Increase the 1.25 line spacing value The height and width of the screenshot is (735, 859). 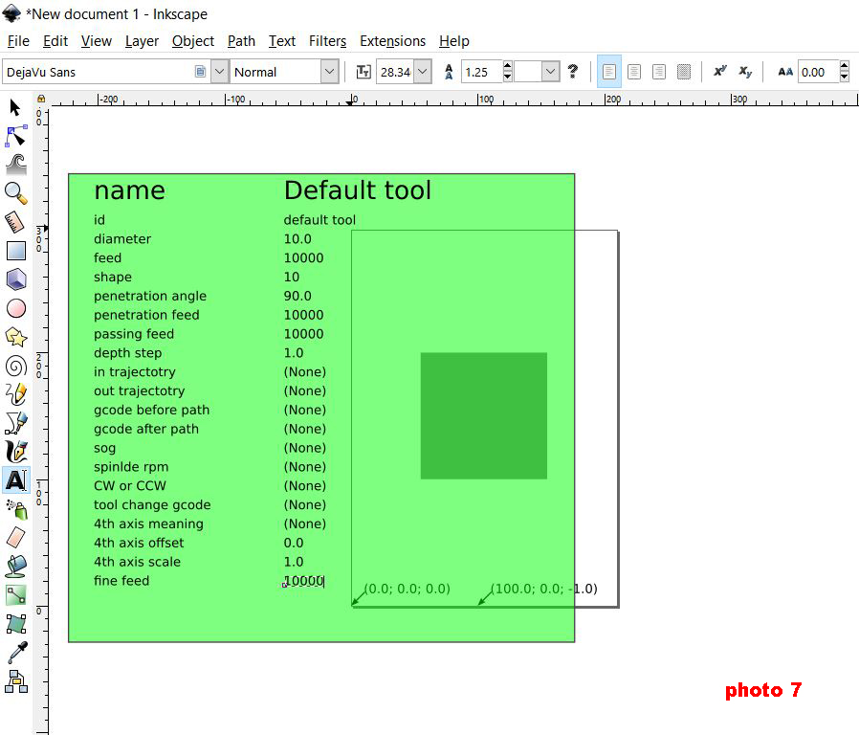coord(507,66)
